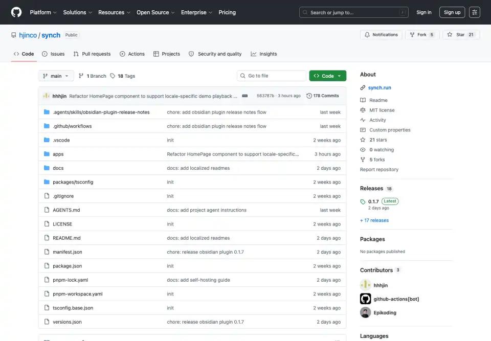The width and height of the screenshot is (491, 341).
Task: Click hhhjin's contributor avatar
Action: (365, 285)
